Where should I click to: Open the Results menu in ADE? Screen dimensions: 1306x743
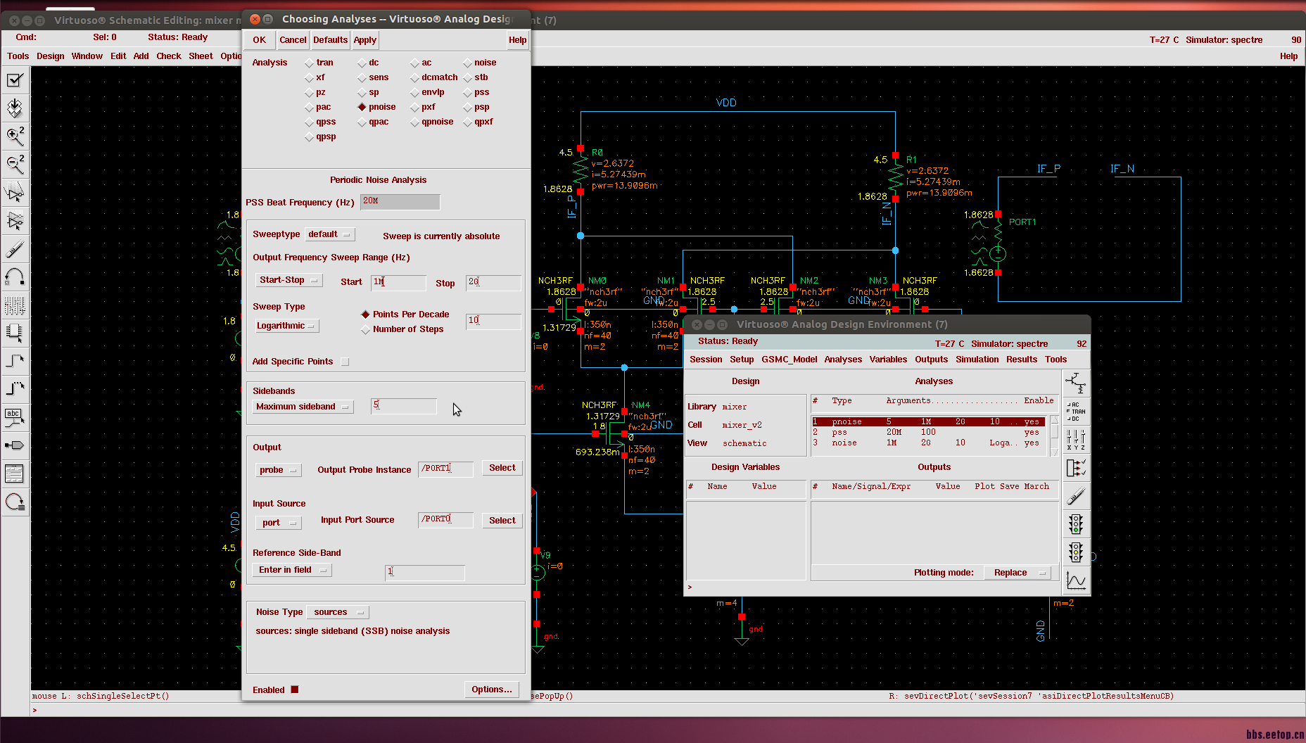(1021, 360)
